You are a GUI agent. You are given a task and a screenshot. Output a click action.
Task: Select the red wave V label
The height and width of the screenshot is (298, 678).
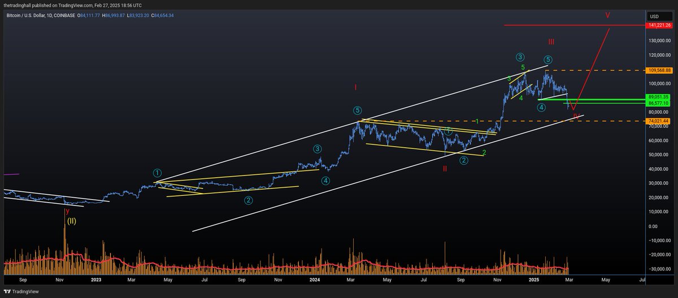coord(607,15)
